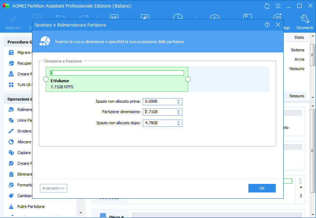Click the resize partition icon in dialog header
Image resolution: width=316 pixels, height=218 pixels.
45,41
